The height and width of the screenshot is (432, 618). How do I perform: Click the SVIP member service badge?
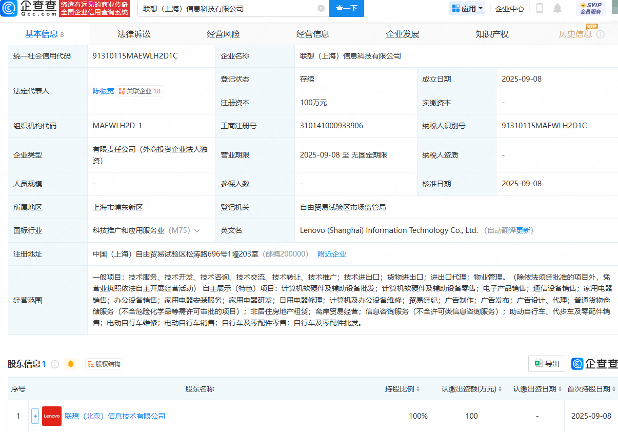click(590, 8)
